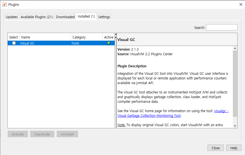Collapse the split pane with left arrow
The width and height of the screenshot is (245, 155).
[116, 34]
